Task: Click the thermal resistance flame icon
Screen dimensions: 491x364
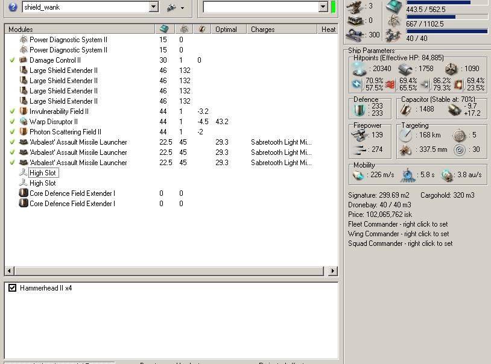Action: pyautogui.click(x=390, y=84)
